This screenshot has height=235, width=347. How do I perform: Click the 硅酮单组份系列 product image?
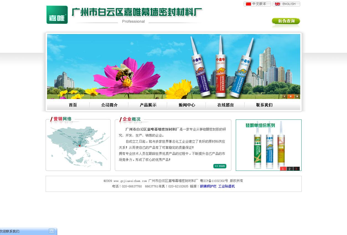[x=268, y=145]
